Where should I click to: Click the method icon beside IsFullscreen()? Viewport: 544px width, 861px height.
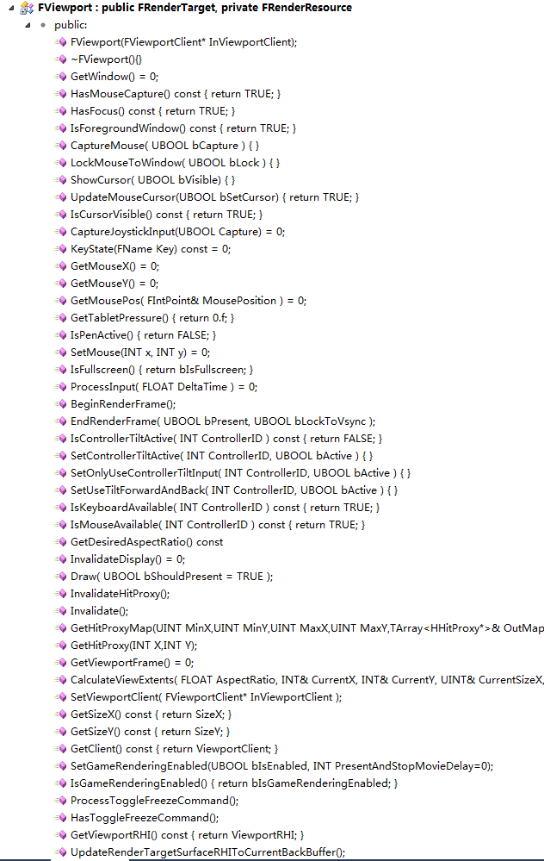click(x=60, y=370)
